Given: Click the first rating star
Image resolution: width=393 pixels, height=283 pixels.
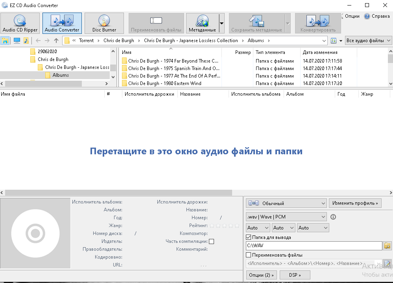Looking at the screenshot, I should (212, 226).
